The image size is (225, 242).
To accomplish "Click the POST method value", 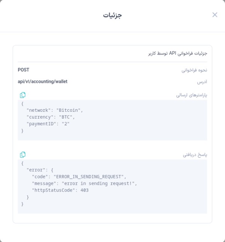I will point(23,70).
